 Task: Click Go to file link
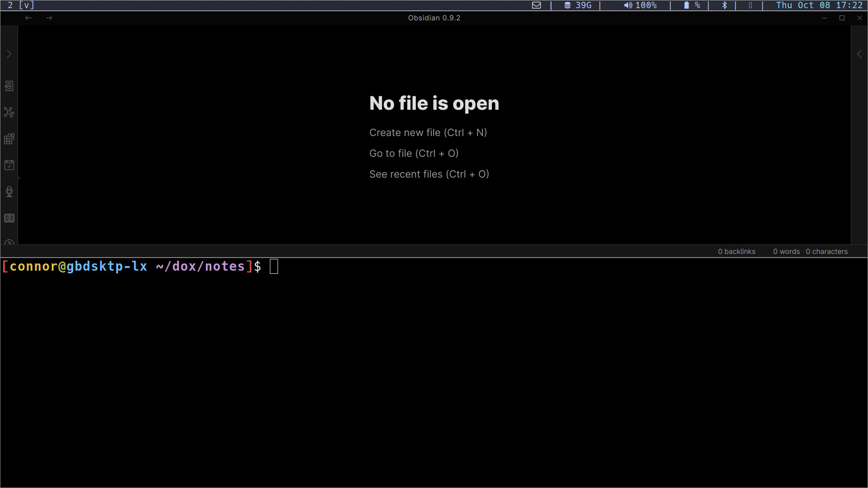click(x=414, y=154)
